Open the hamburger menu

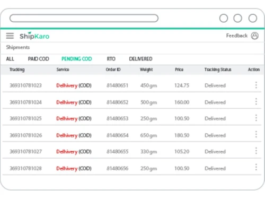point(10,36)
